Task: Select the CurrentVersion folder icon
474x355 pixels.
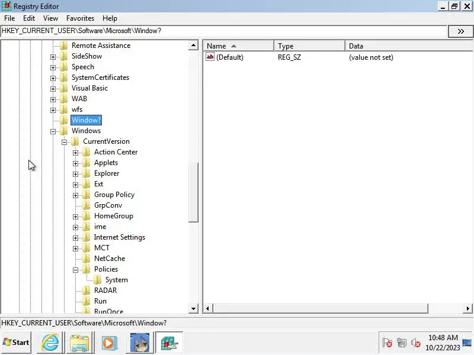Action: click(75, 141)
